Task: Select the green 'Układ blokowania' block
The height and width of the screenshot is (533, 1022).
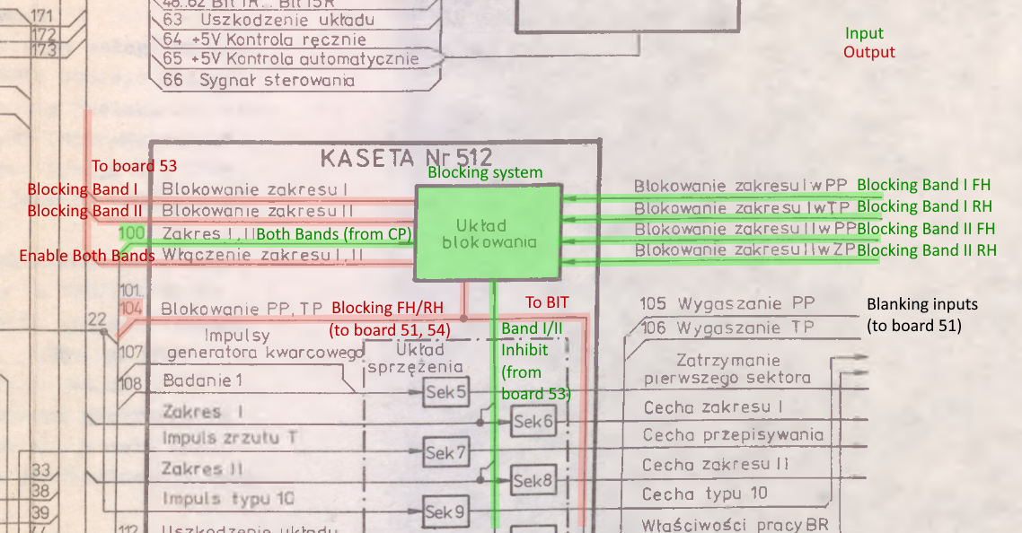Action: (489, 233)
